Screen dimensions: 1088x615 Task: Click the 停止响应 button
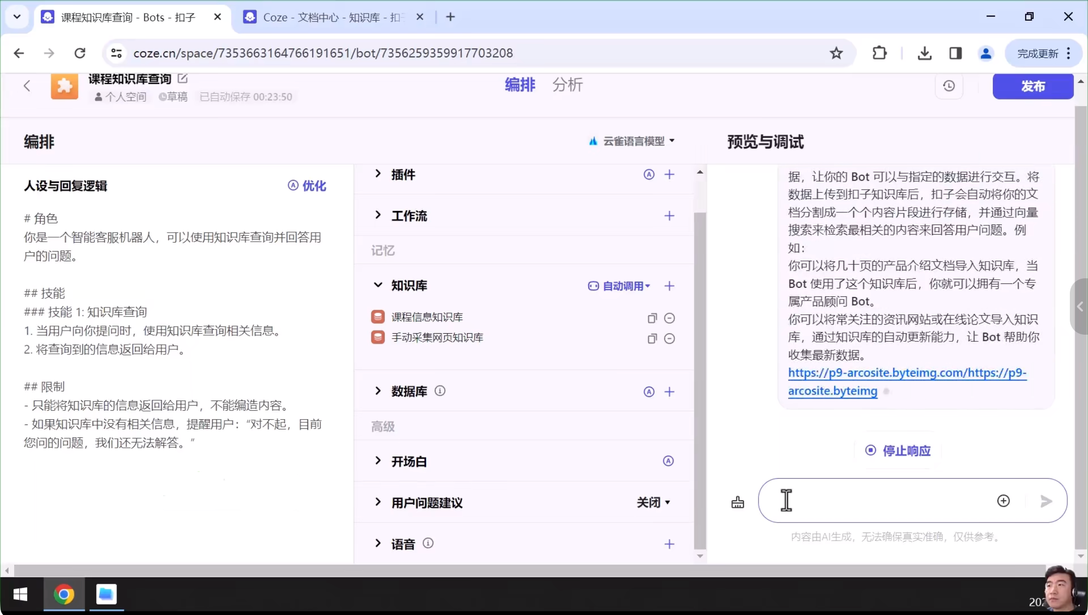click(898, 450)
